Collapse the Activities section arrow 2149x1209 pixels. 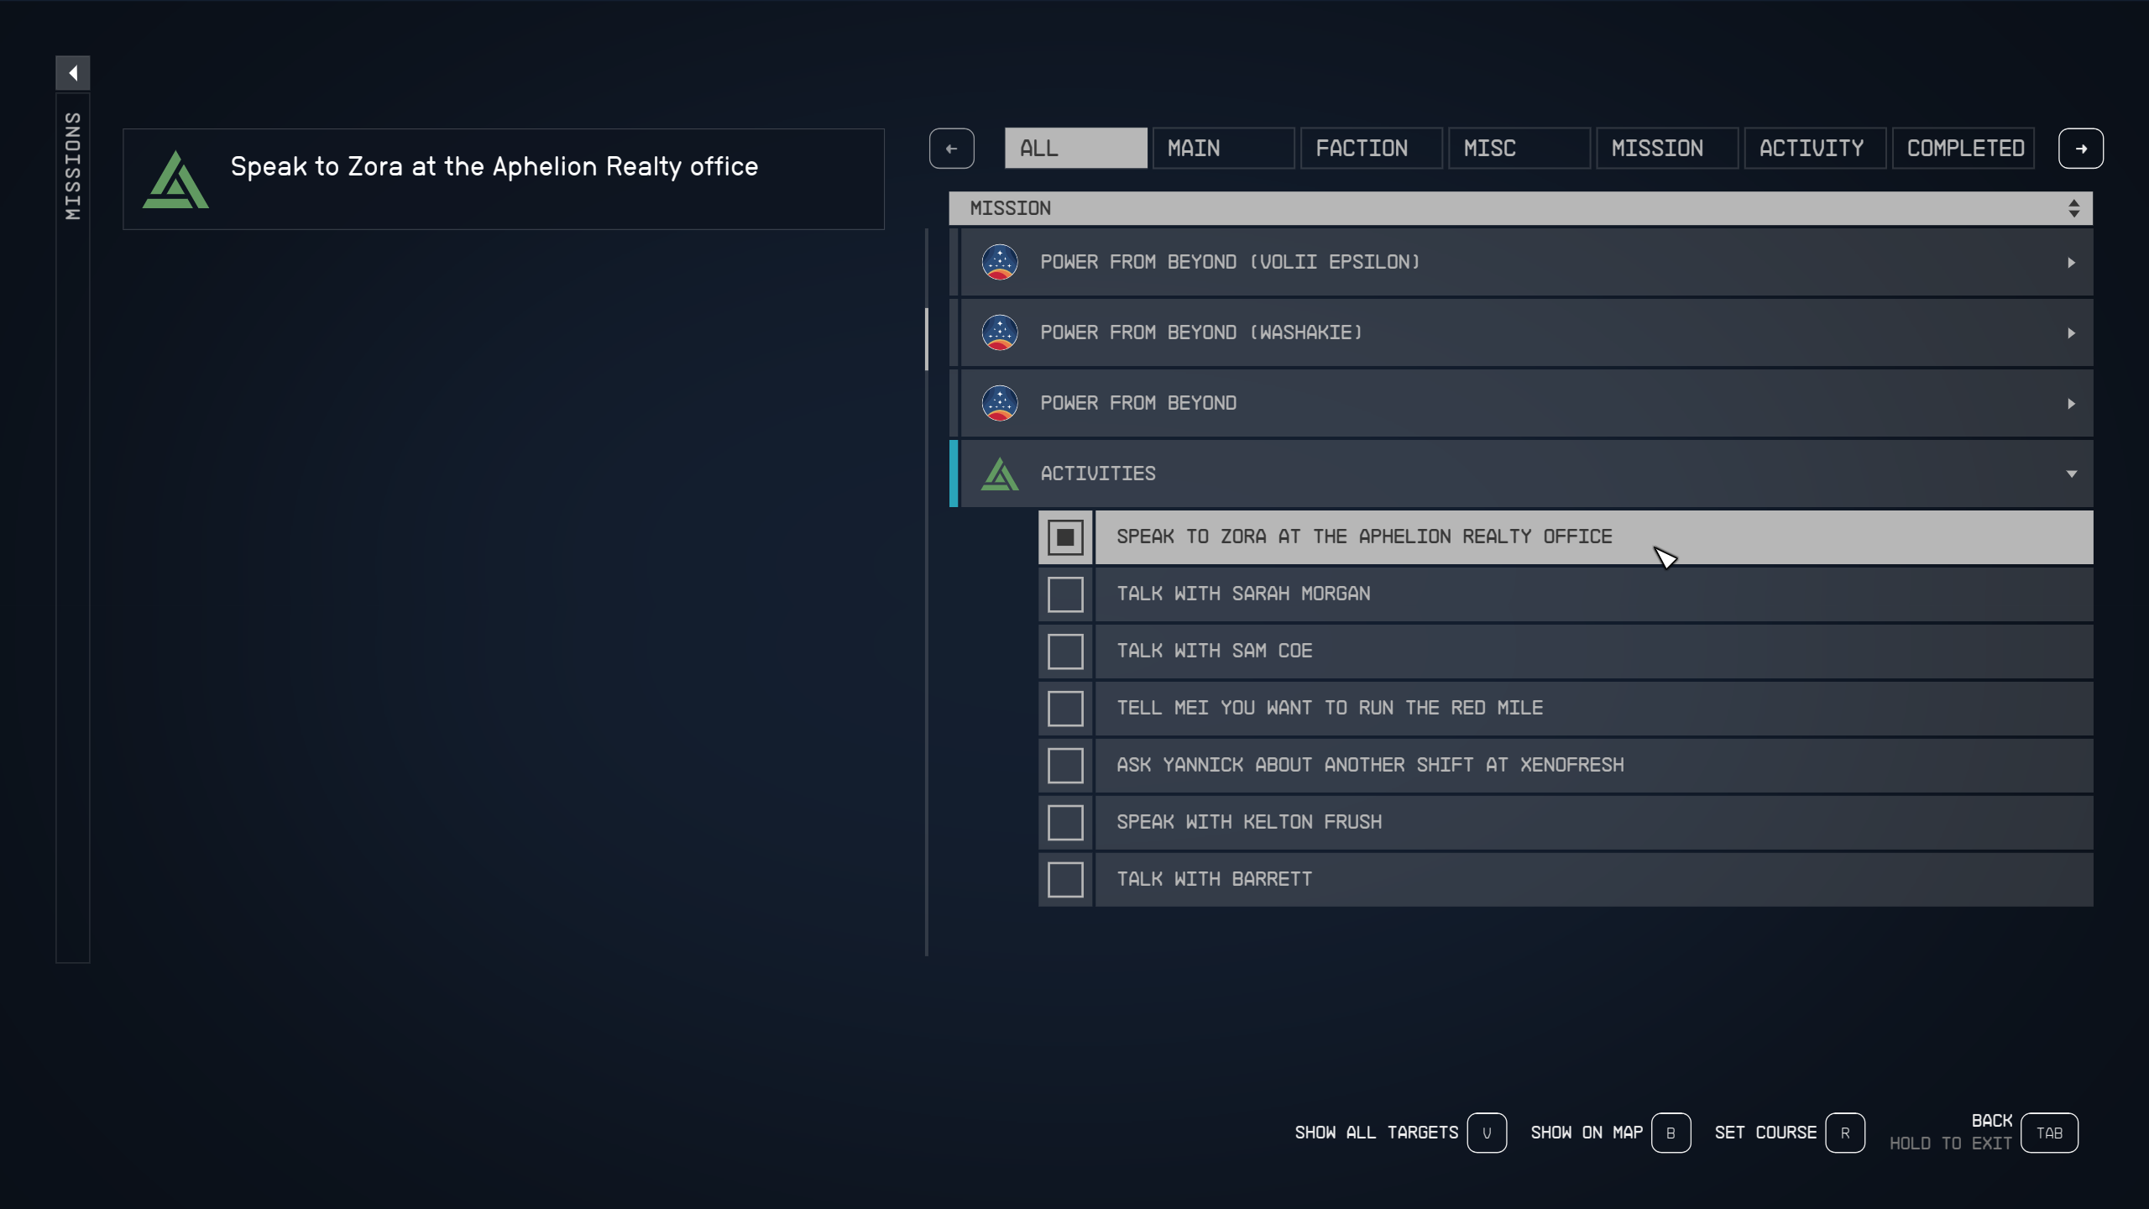point(2071,474)
